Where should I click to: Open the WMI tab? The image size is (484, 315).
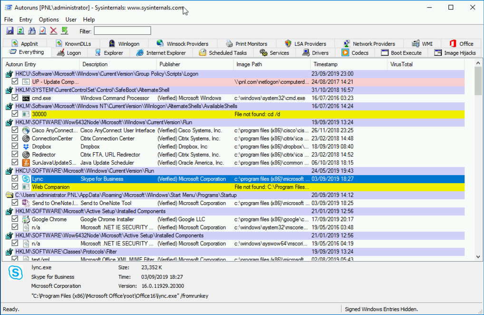[422, 44]
